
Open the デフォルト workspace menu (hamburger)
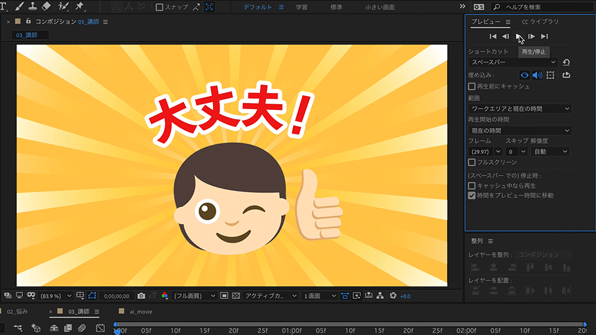pos(281,7)
